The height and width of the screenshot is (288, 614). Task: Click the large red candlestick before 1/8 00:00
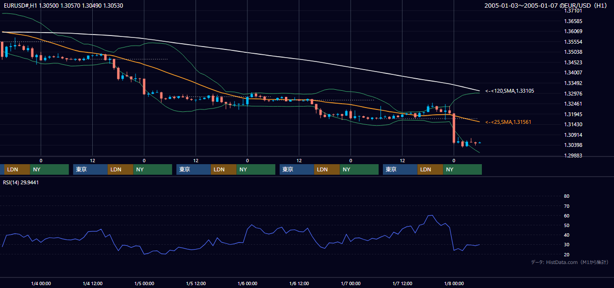tap(454, 128)
